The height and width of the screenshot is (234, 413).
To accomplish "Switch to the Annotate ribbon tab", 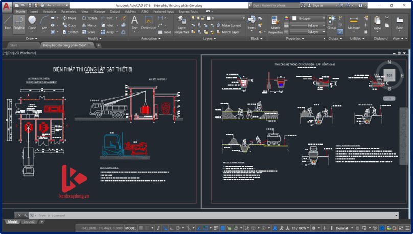I will (x=50, y=11).
